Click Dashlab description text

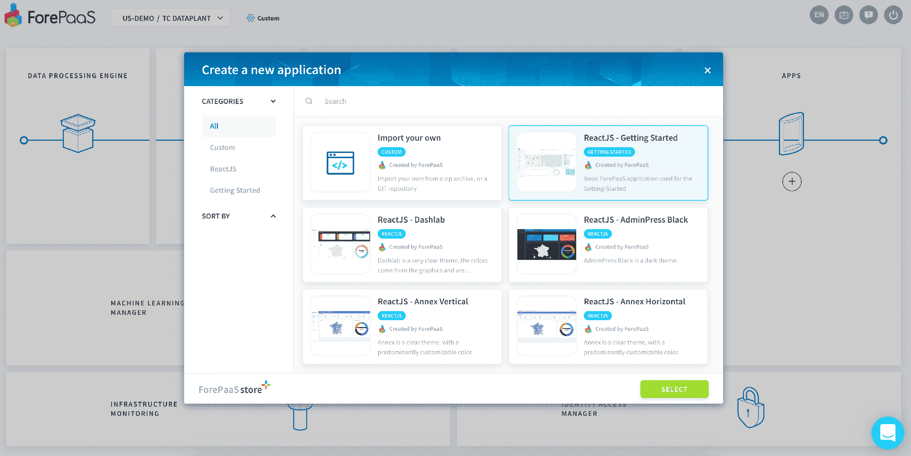(432, 266)
